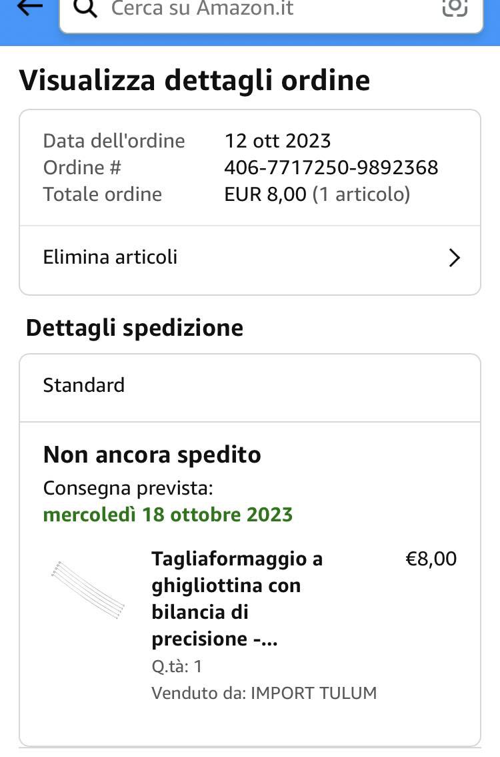Click the chevron beside 'Elimina articoli'

tap(455, 258)
